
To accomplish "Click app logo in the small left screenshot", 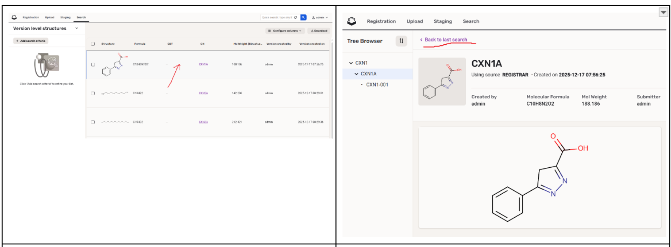I will 14,17.
